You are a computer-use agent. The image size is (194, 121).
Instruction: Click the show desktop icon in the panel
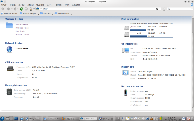click(x=16, y=119)
